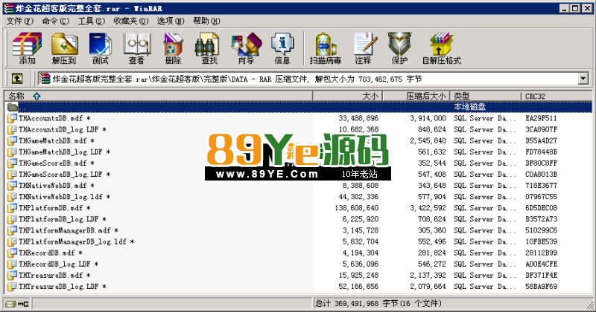Select file THTreasureDB_log.LDF
Viewport: 596px width, 312px height.
63,287
